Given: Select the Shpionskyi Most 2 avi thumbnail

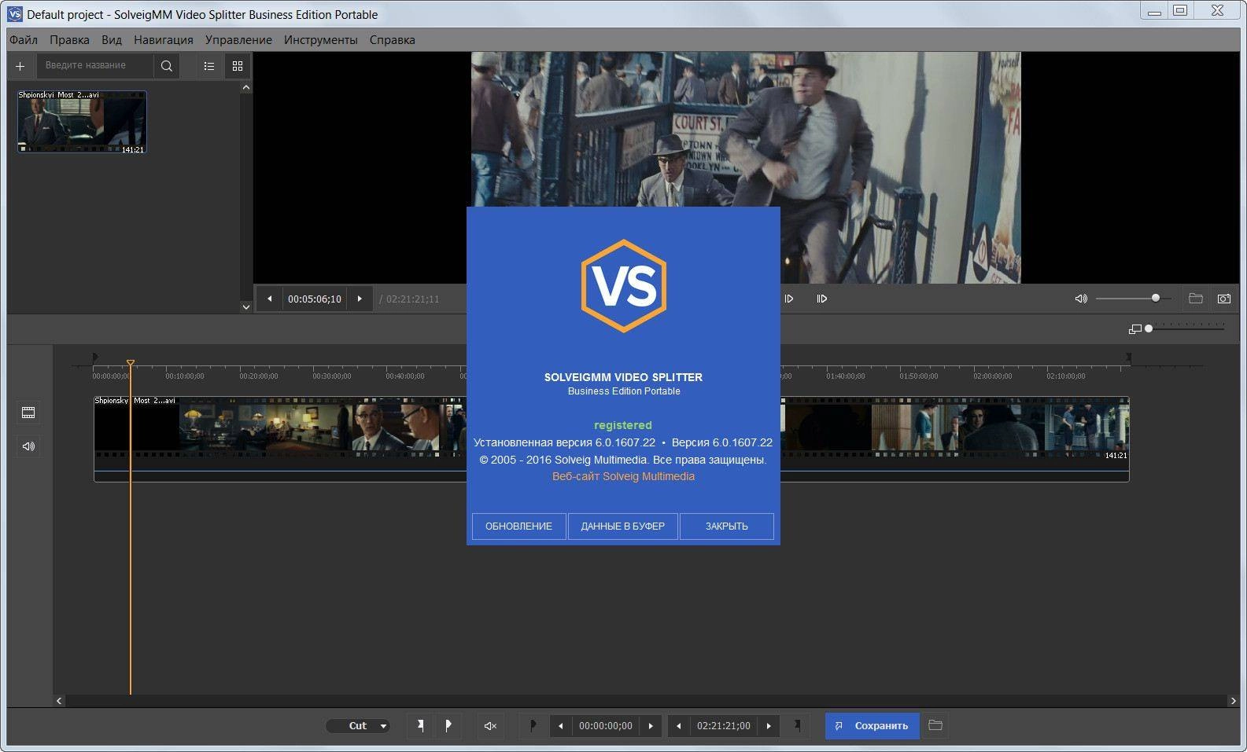Looking at the screenshot, I should [82, 122].
